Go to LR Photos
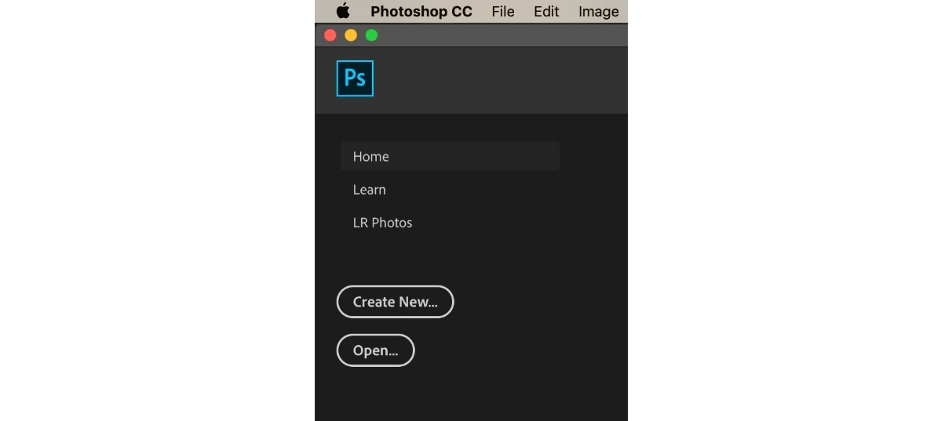 [x=382, y=223]
